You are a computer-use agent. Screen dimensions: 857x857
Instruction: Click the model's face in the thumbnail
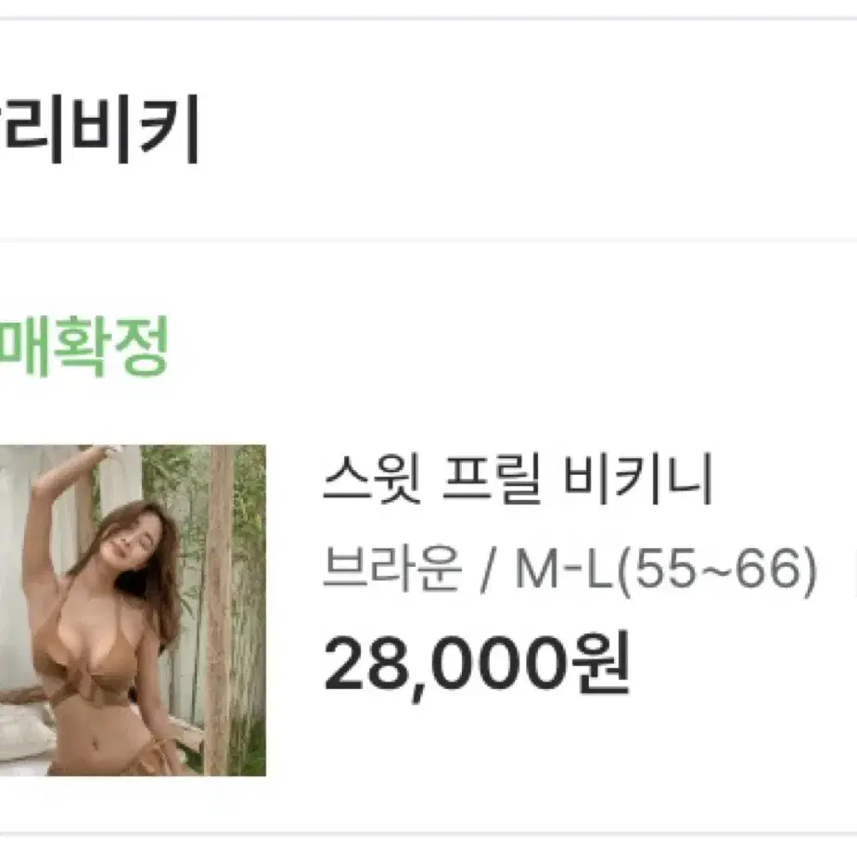[x=128, y=545]
